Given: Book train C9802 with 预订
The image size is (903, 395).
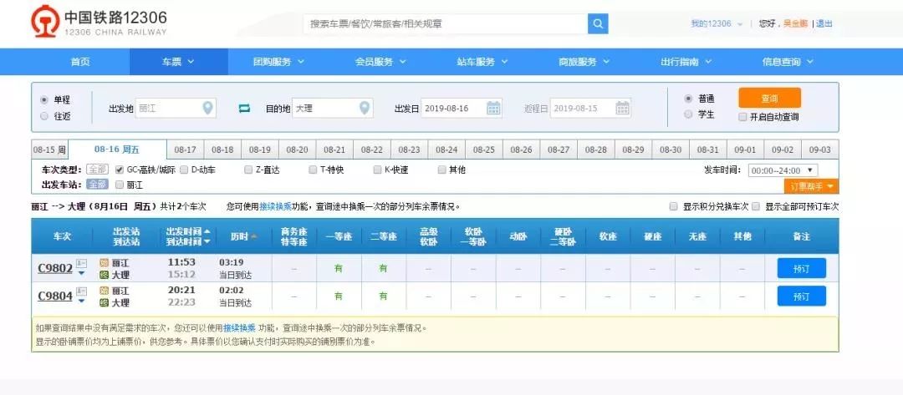Looking at the screenshot, I should 801,268.
